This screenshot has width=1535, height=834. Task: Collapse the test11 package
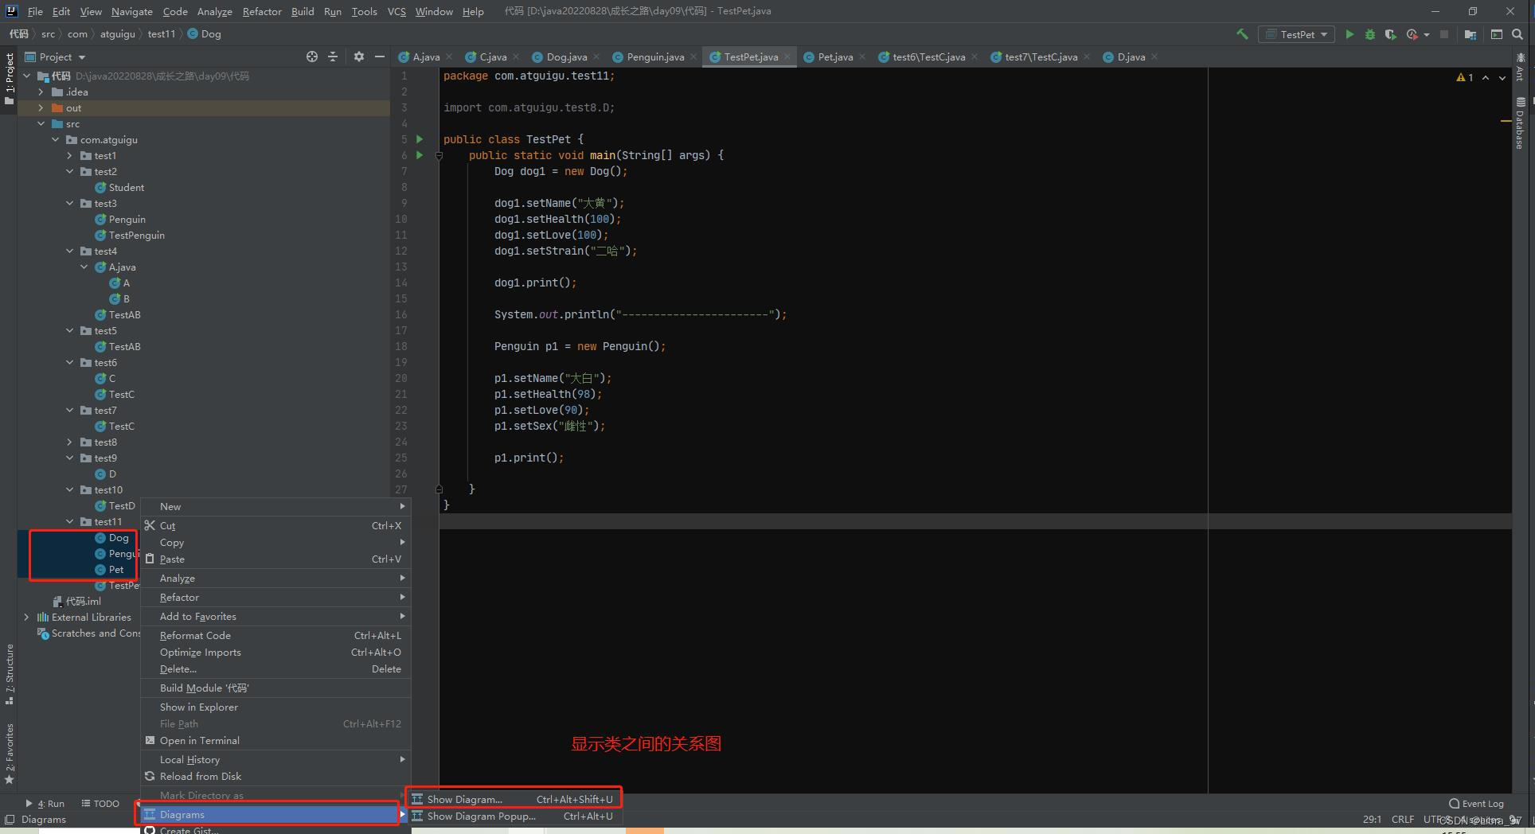click(69, 521)
